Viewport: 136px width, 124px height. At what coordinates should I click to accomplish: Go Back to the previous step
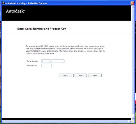[x=65, y=75]
